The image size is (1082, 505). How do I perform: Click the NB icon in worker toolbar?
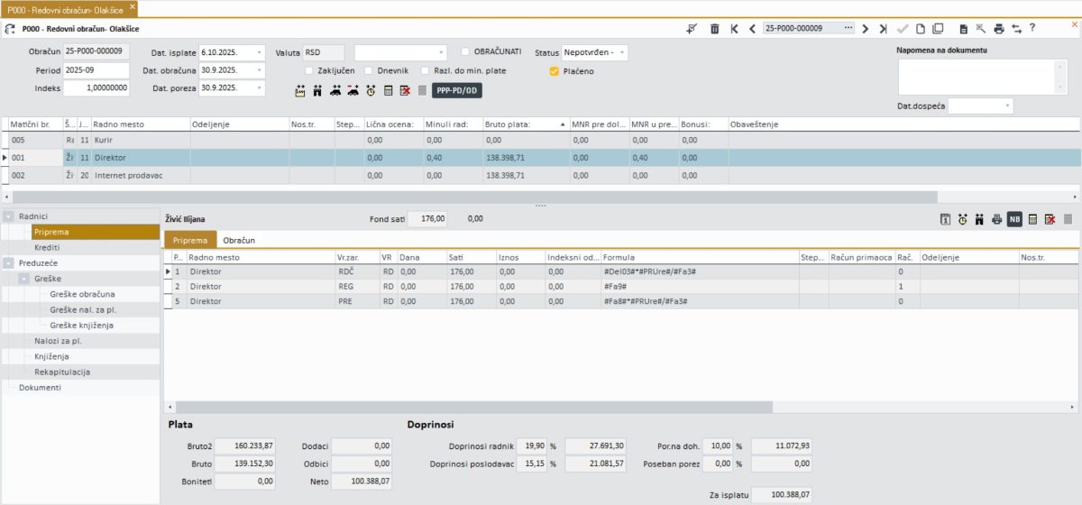[x=1014, y=219]
